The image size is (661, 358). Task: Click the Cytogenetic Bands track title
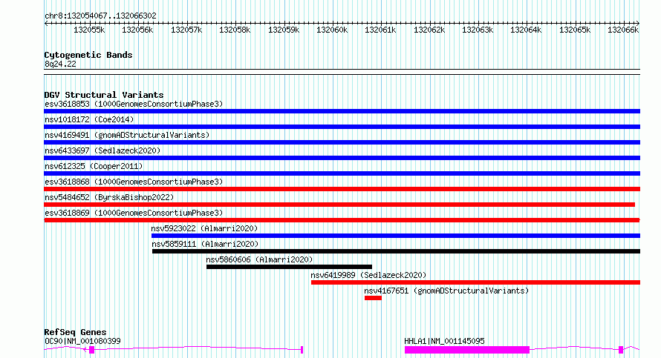pyautogui.click(x=88, y=55)
